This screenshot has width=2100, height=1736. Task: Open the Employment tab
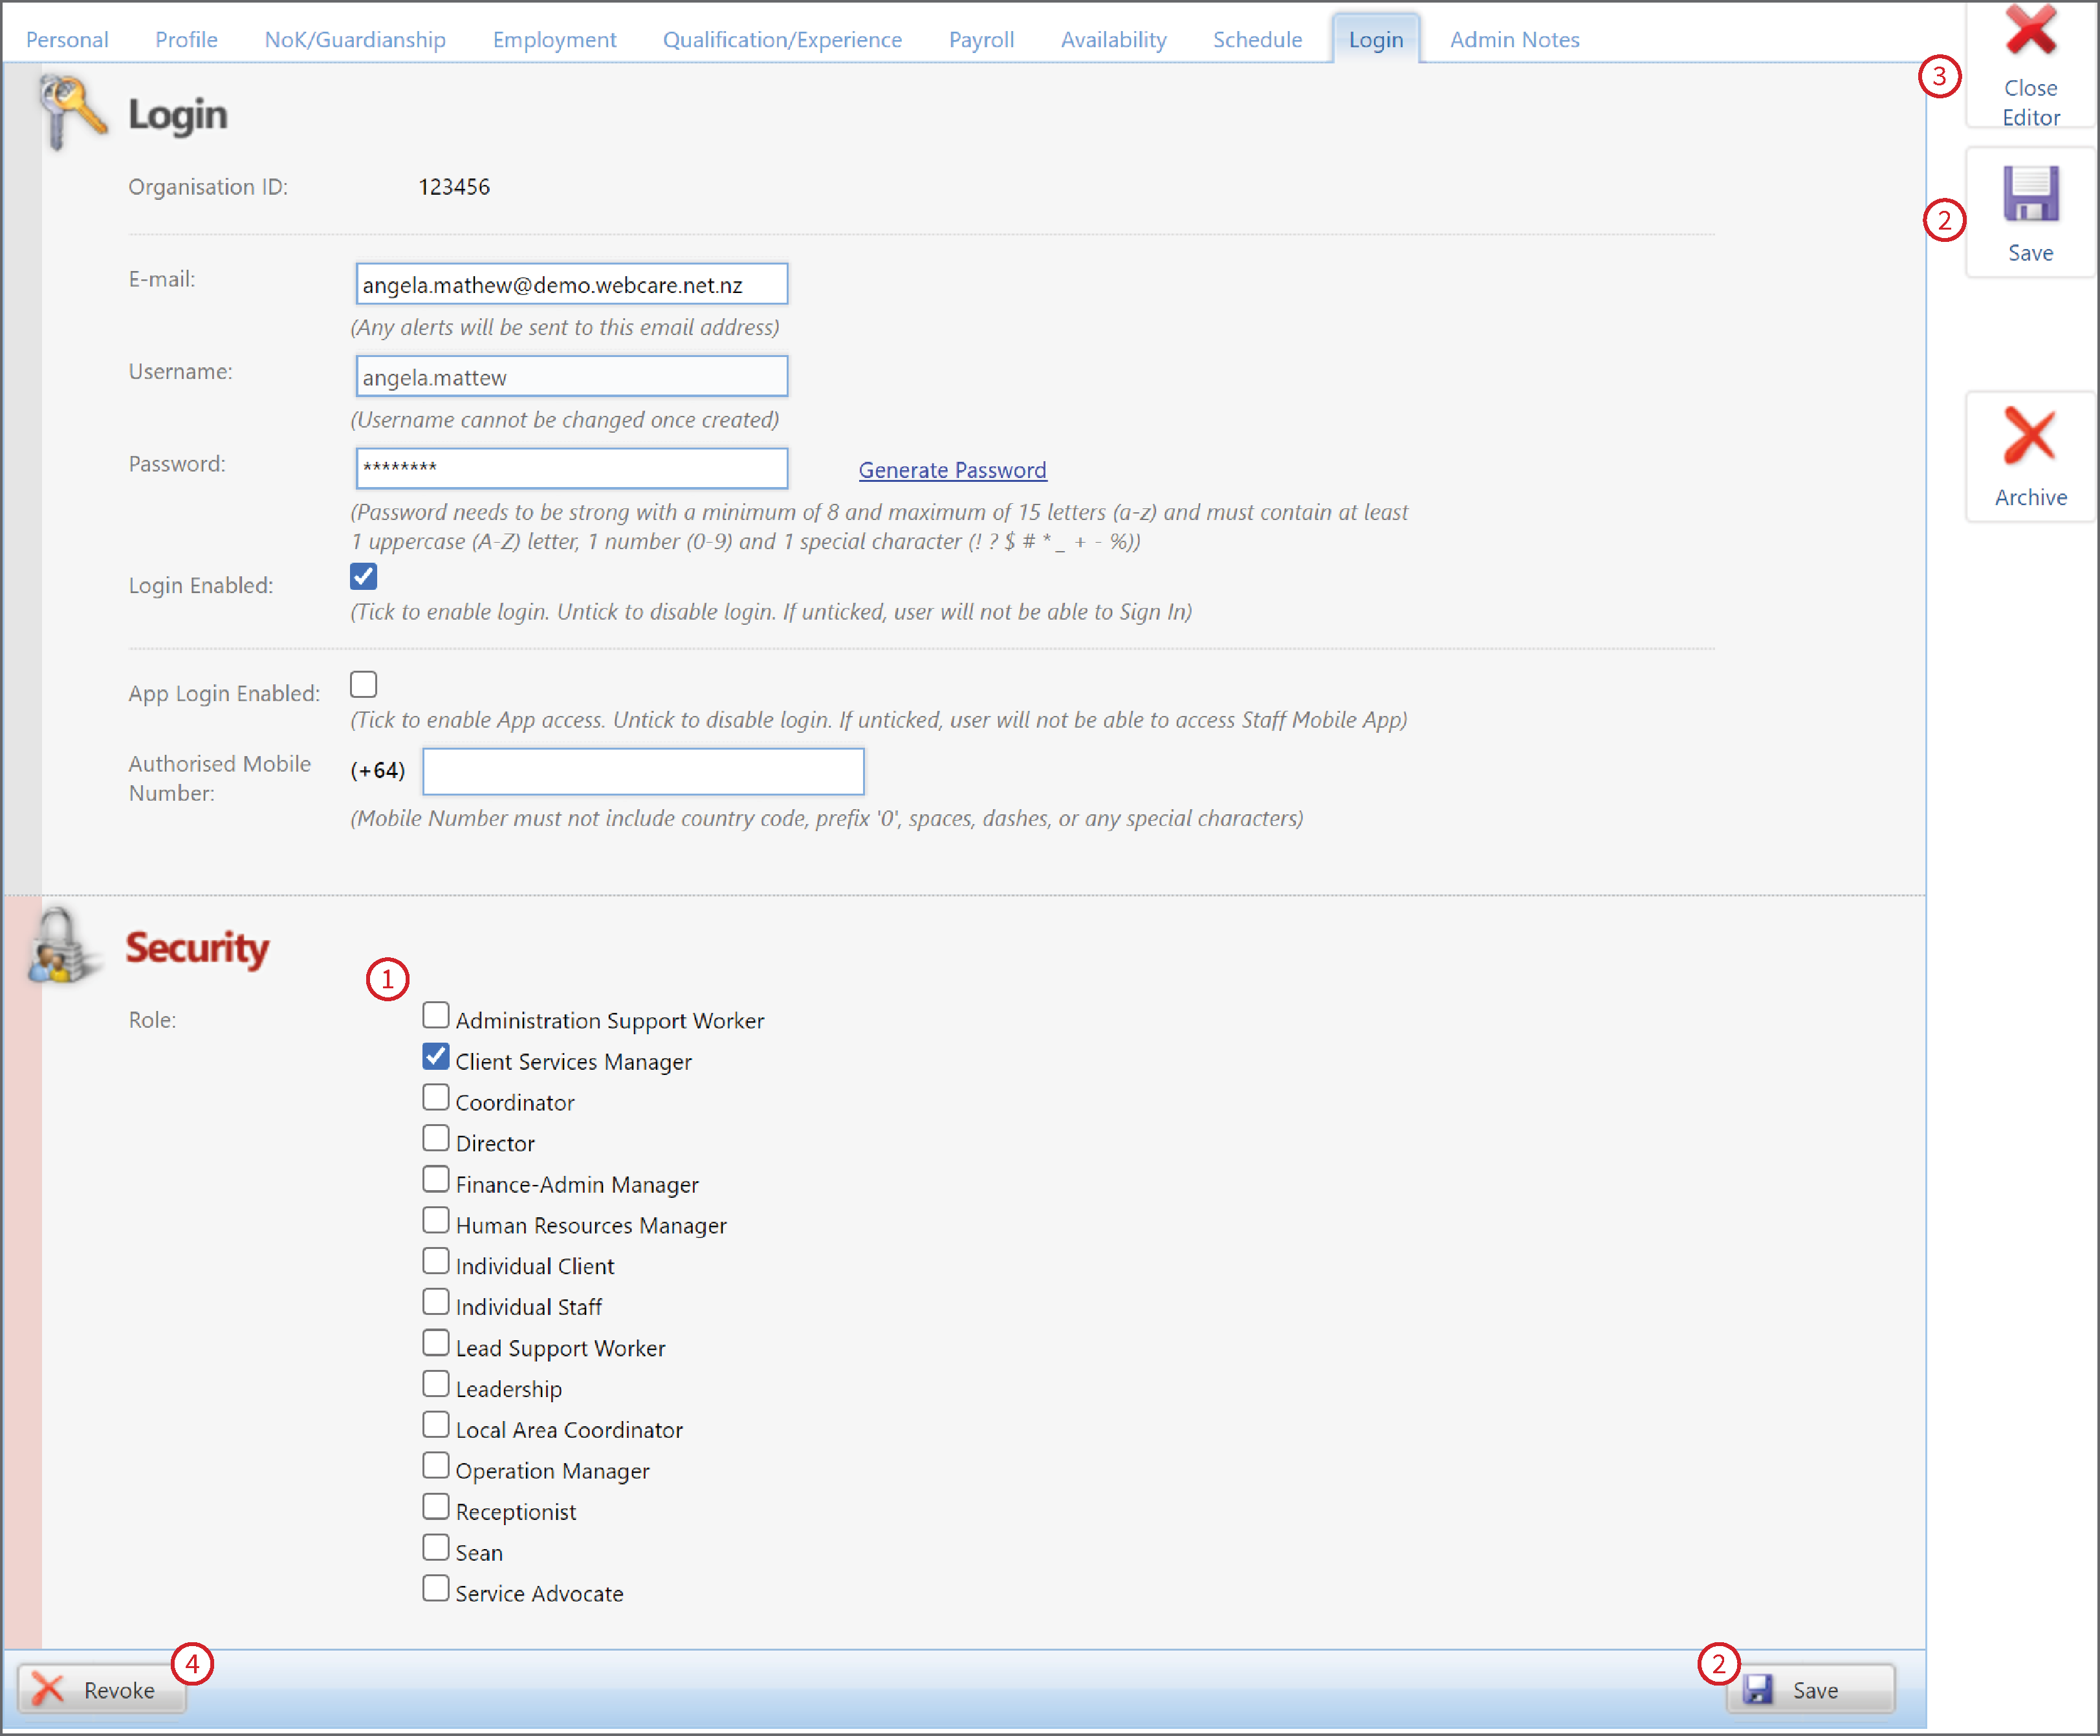click(554, 40)
